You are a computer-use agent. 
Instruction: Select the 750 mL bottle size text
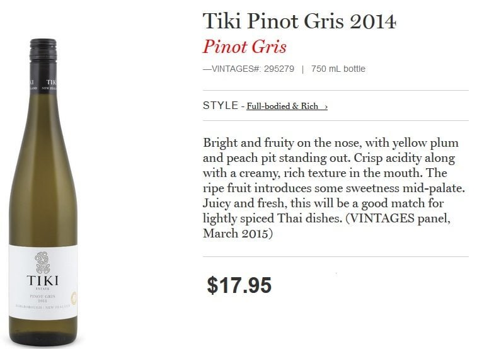click(x=338, y=69)
